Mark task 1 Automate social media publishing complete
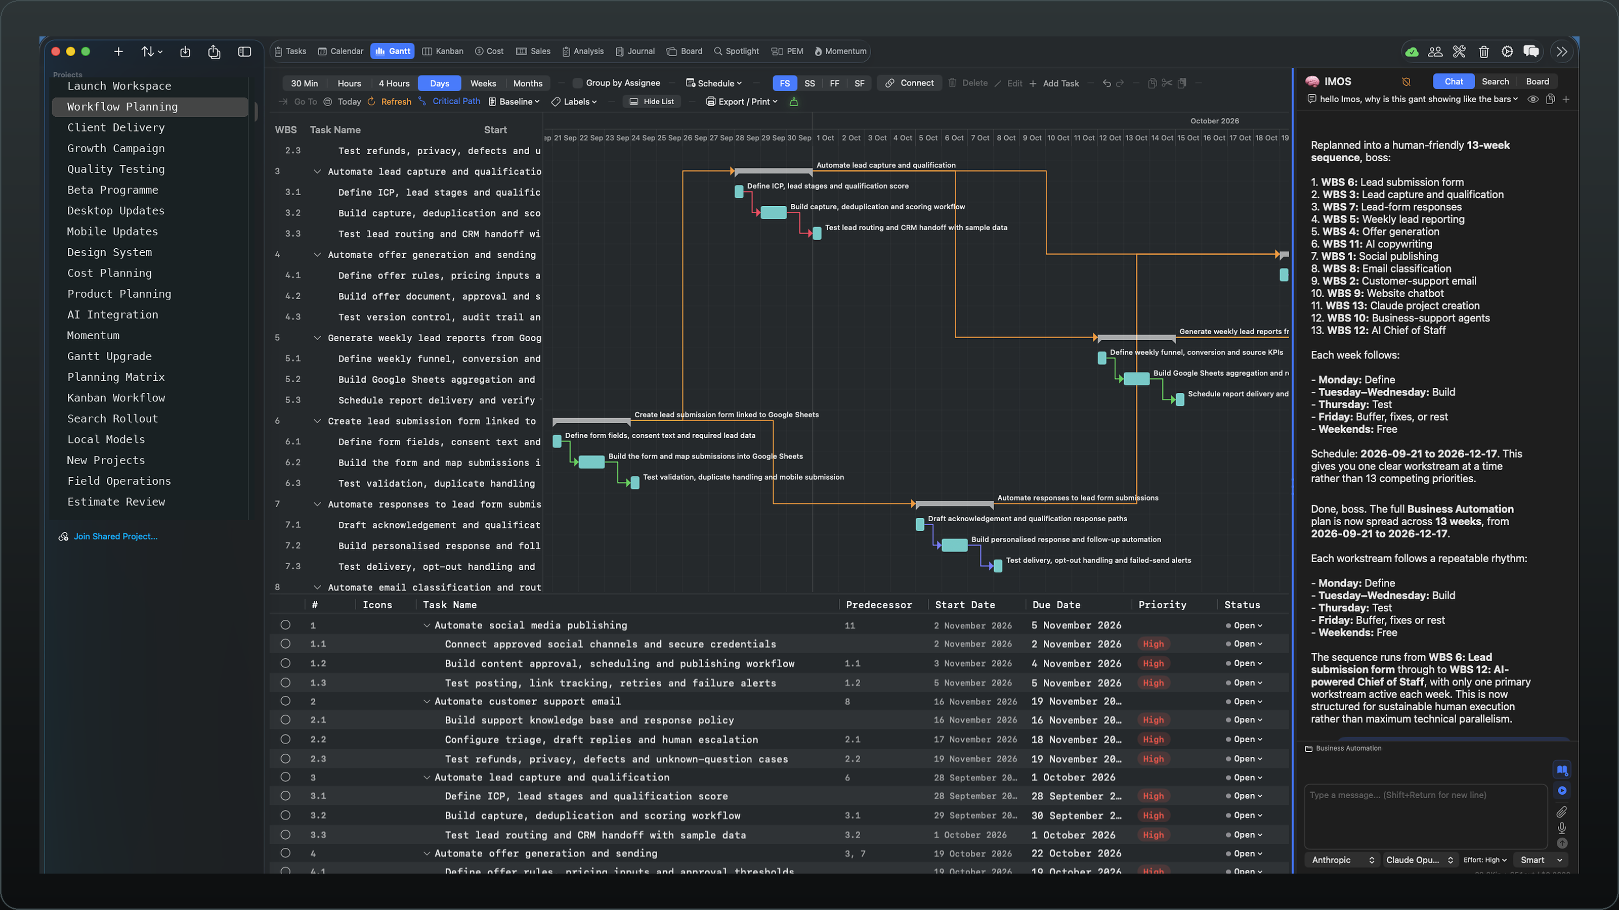Viewport: 1619px width, 910px height. pos(285,625)
